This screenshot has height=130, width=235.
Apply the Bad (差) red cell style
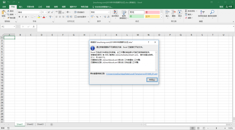152,12
